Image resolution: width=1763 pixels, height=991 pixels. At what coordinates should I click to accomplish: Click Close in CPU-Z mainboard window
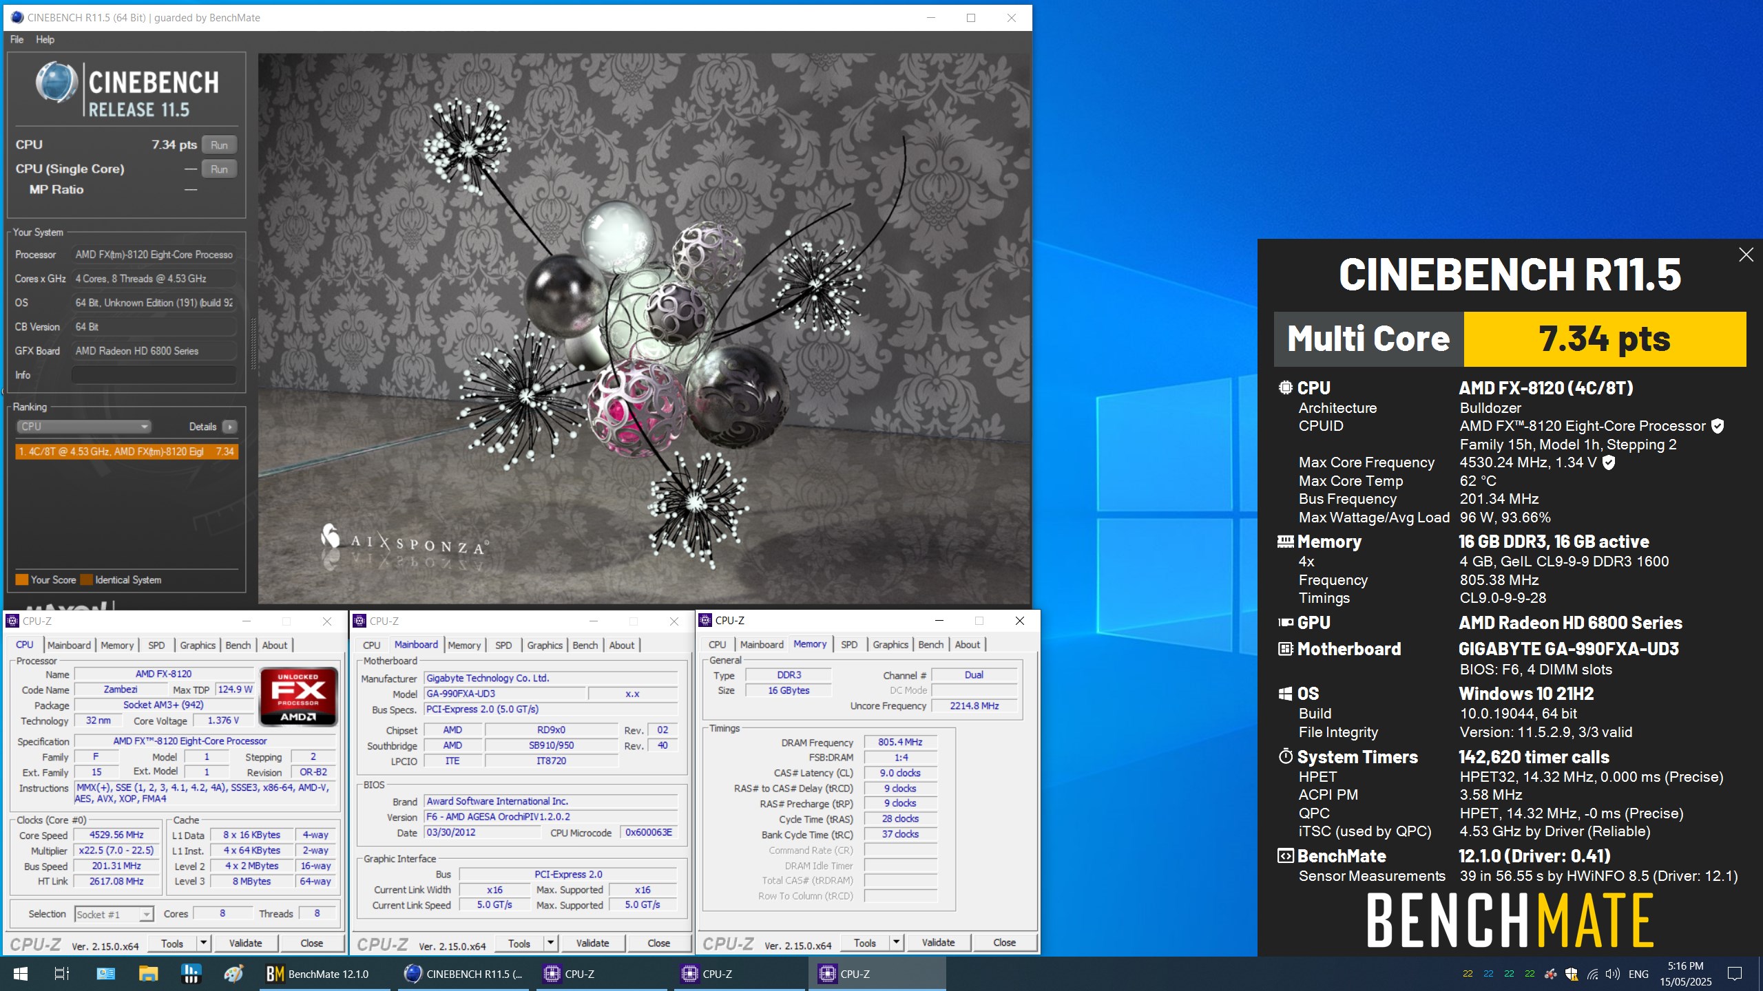click(x=658, y=943)
